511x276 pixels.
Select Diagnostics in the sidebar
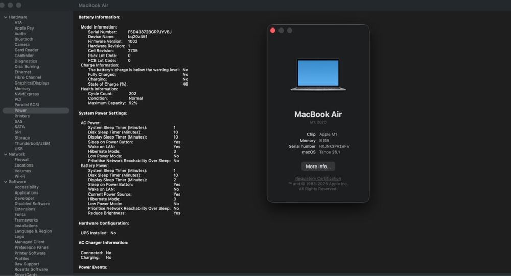click(x=26, y=61)
